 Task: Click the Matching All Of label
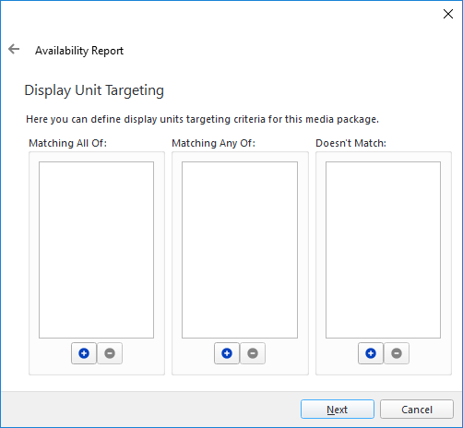coord(67,143)
